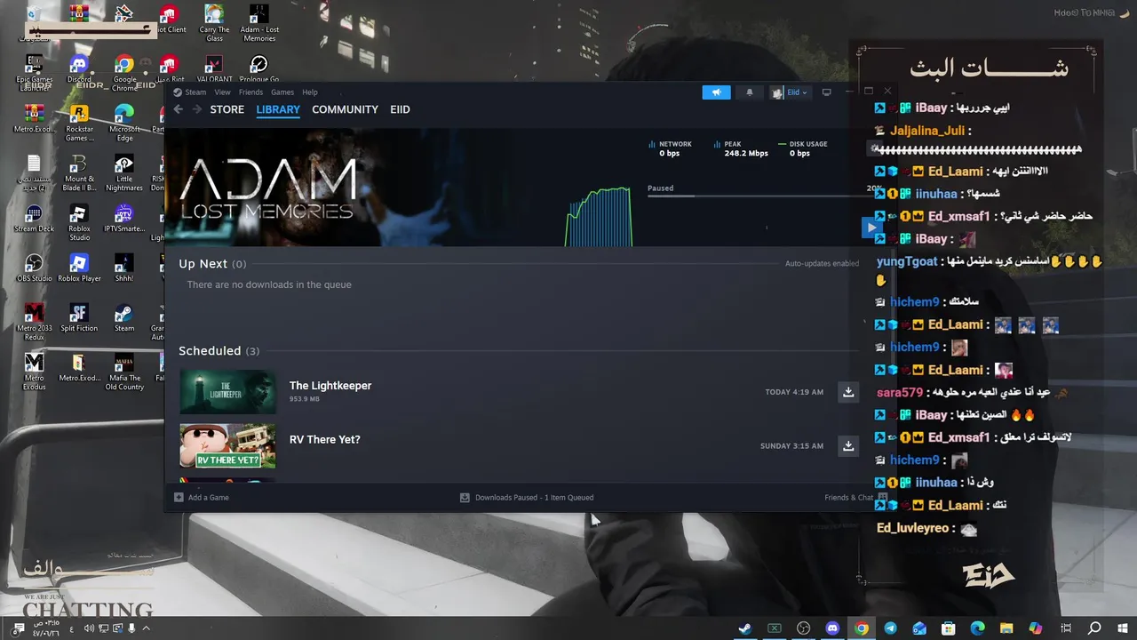Image resolution: width=1137 pixels, height=640 pixels.
Task: Click Steam icon in the taskbar
Action: (x=745, y=628)
